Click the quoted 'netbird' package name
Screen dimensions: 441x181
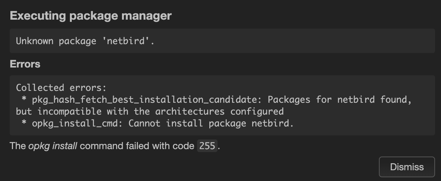[x=126, y=41]
